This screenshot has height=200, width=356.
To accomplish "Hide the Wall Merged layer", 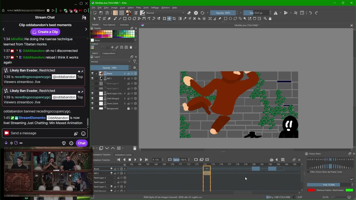I will tap(92, 99).
